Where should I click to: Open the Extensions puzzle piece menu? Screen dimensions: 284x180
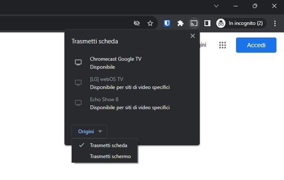pos(180,23)
